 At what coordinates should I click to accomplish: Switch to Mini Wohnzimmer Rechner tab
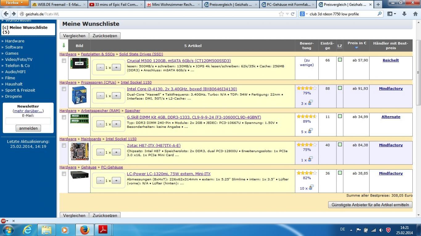(x=173, y=5)
